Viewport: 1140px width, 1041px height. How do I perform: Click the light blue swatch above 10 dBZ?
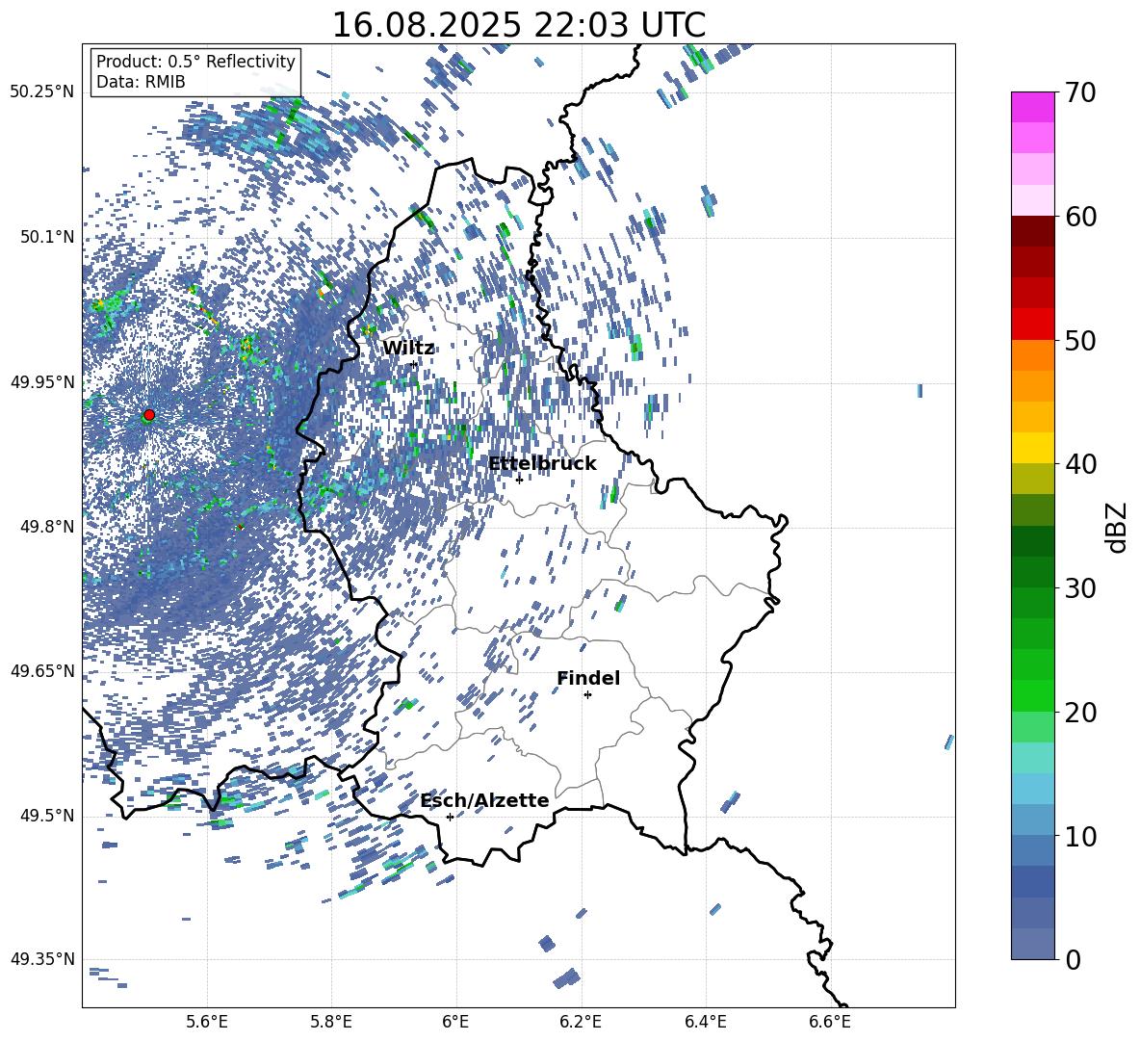click(x=1033, y=789)
